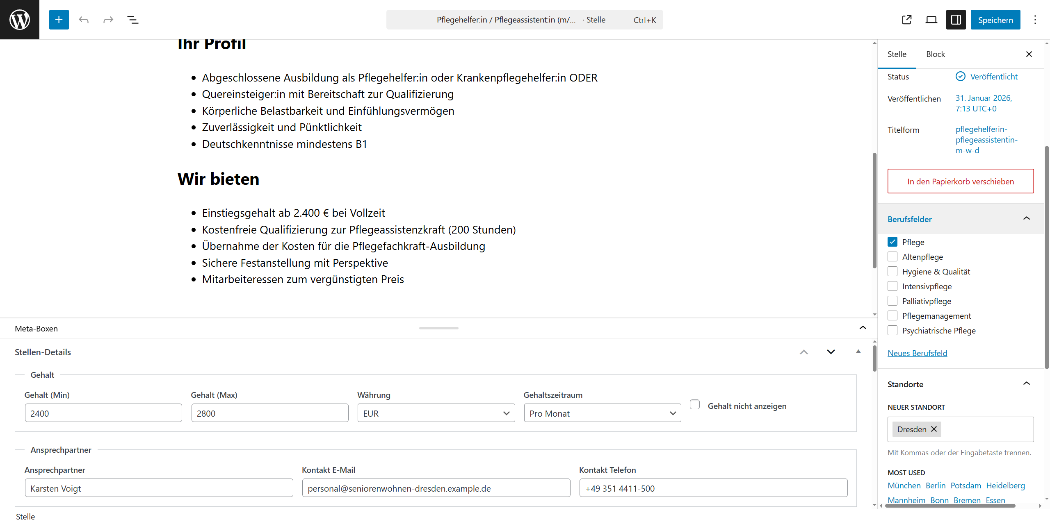Open the post in a new tab
Viewport: 1050px width, 524px height.
pyautogui.click(x=906, y=19)
